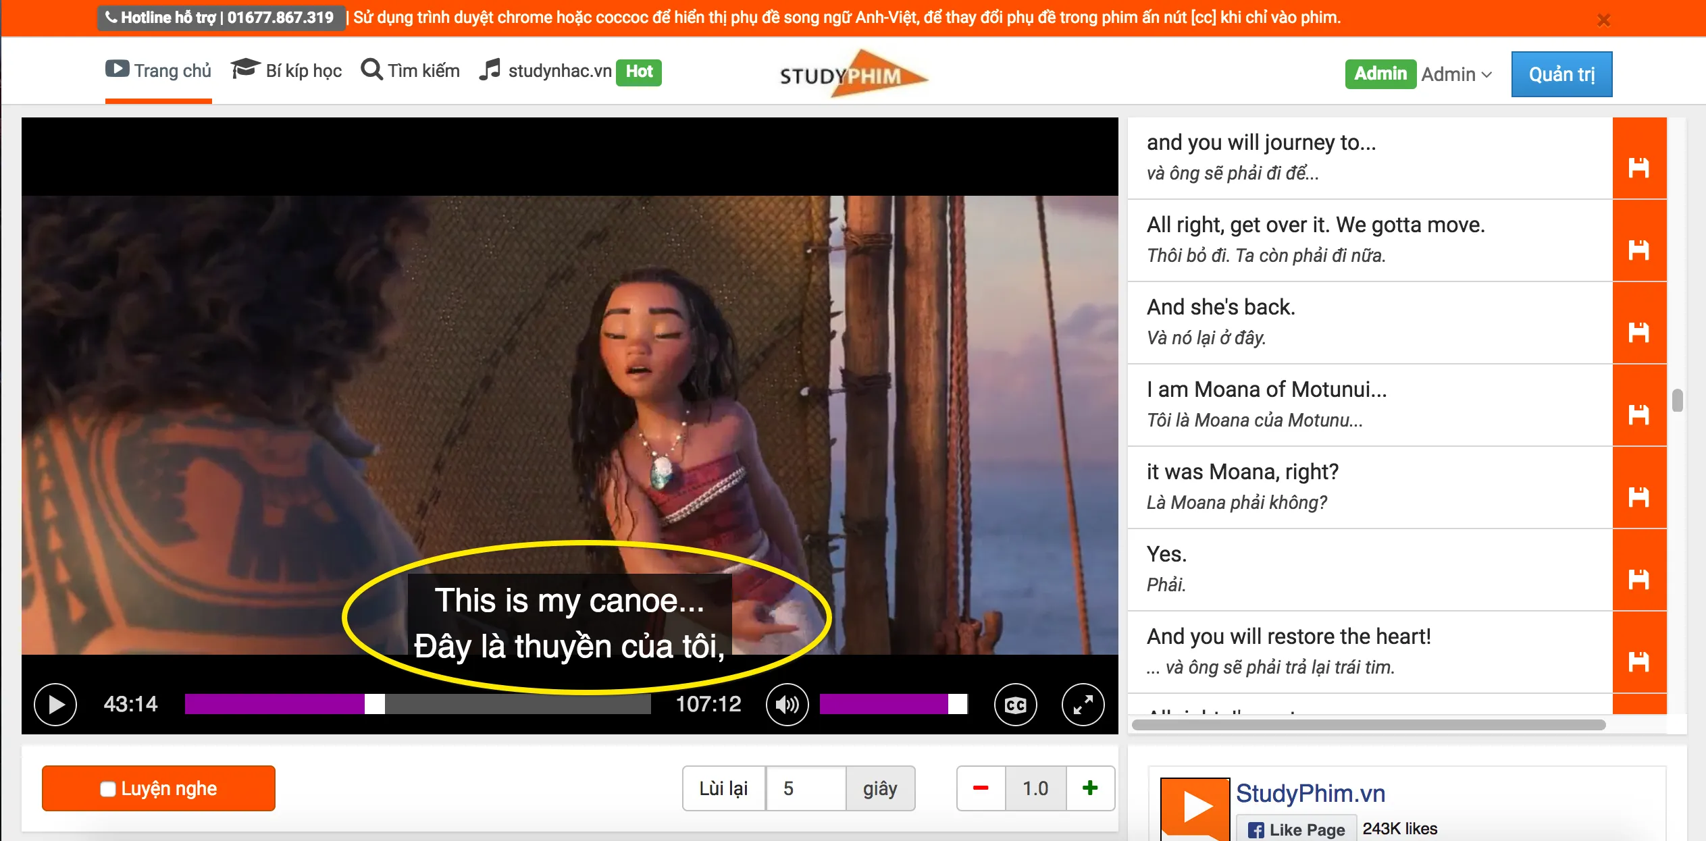Click the Quản trị button

1561,74
